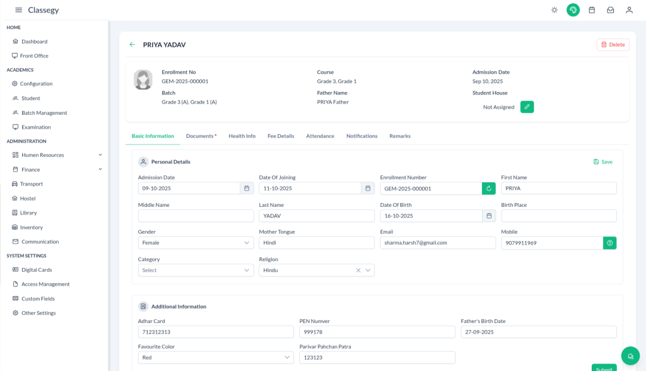This screenshot has height=371, width=646.
Task: Click the hamburger menu icon
Action: (18, 10)
